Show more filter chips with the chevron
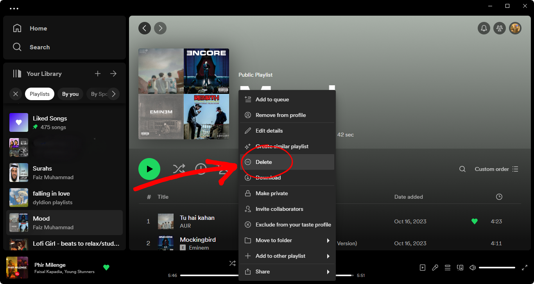The image size is (534, 284). click(x=113, y=94)
